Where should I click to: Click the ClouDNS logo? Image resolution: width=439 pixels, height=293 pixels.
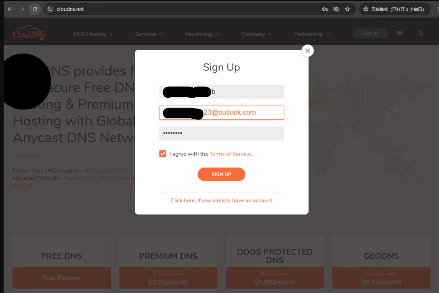coord(29,33)
